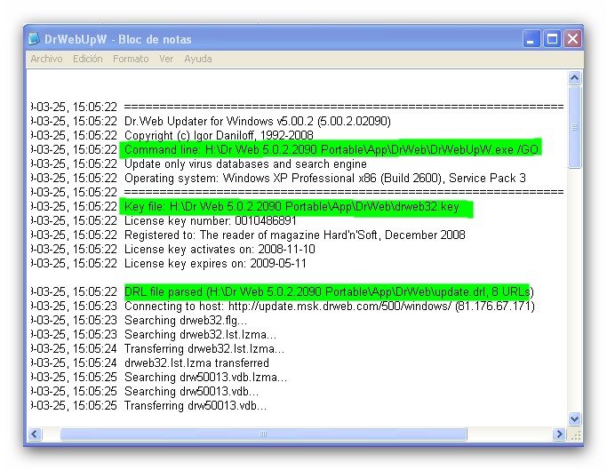Click the vertical scrollbar up arrow
This screenshot has height=470, width=607.
(x=574, y=78)
